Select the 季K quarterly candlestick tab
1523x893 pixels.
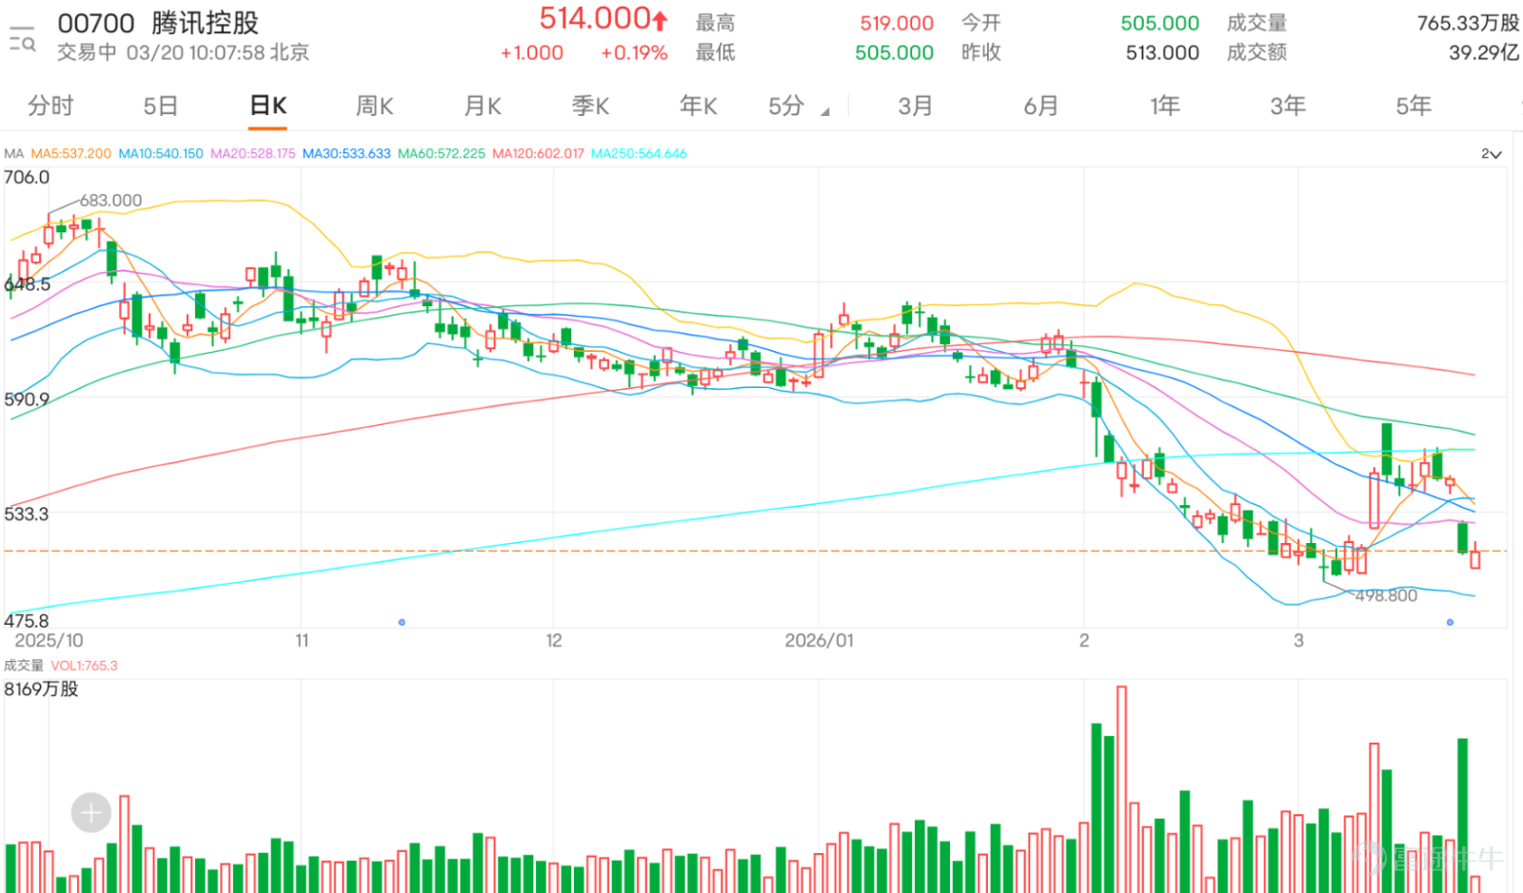590,107
